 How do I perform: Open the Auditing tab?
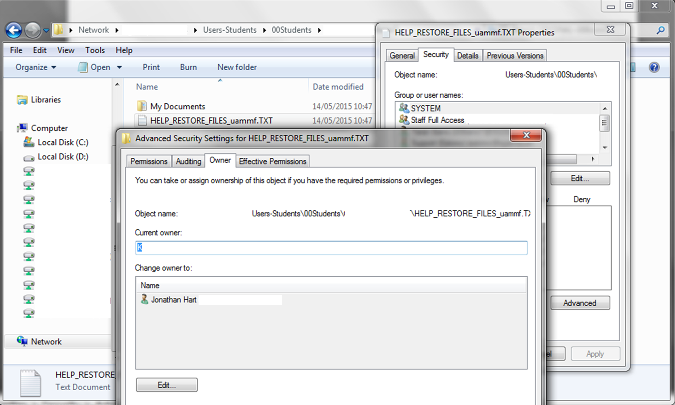pos(189,161)
